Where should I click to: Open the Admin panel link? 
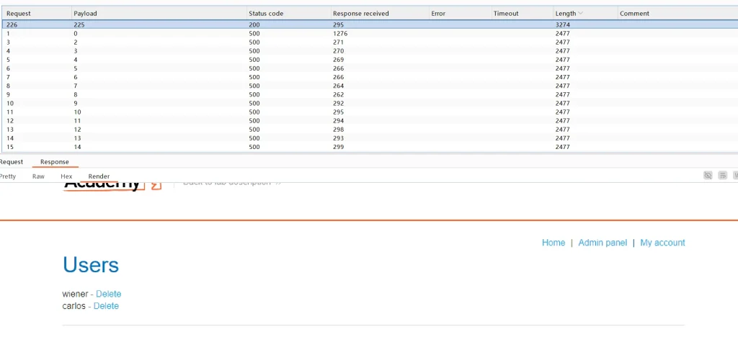(603, 243)
